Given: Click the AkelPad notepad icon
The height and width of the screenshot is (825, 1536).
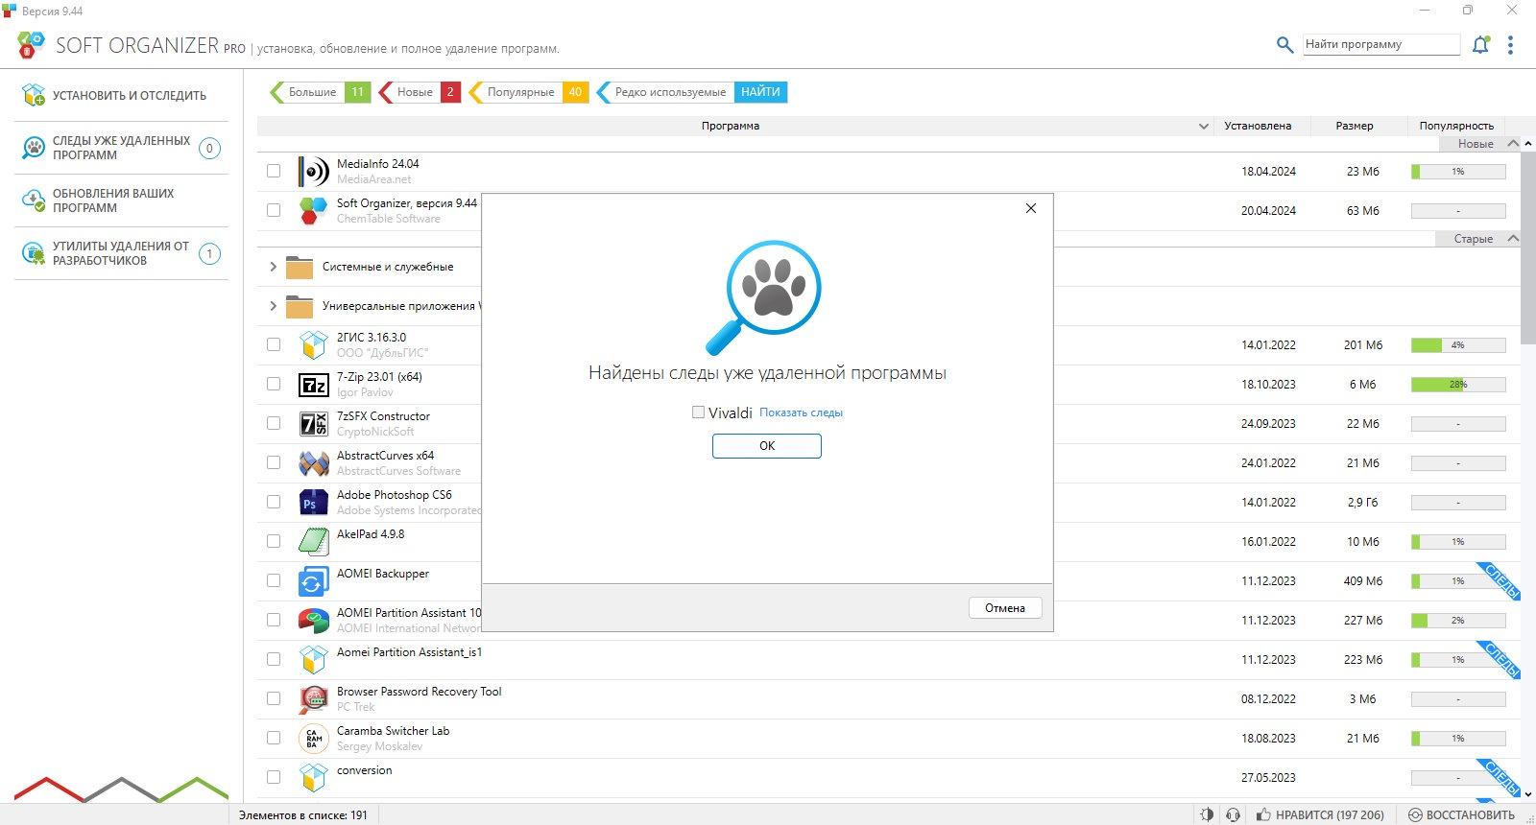Looking at the screenshot, I should (x=313, y=541).
